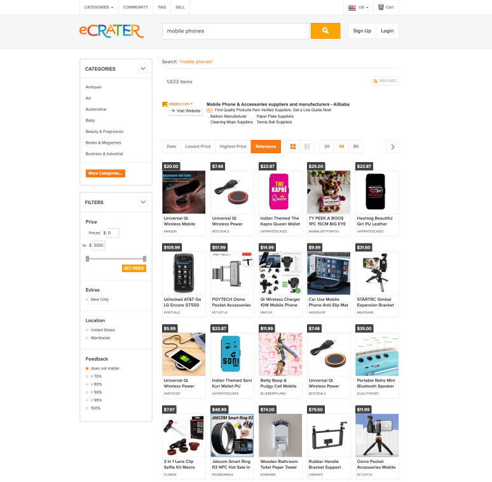Go to next results page arrow
The image size is (492, 482).
[392, 147]
